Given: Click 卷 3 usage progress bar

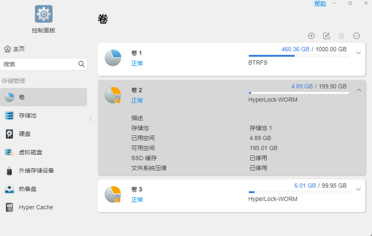Looking at the screenshot, I should click(299, 192).
